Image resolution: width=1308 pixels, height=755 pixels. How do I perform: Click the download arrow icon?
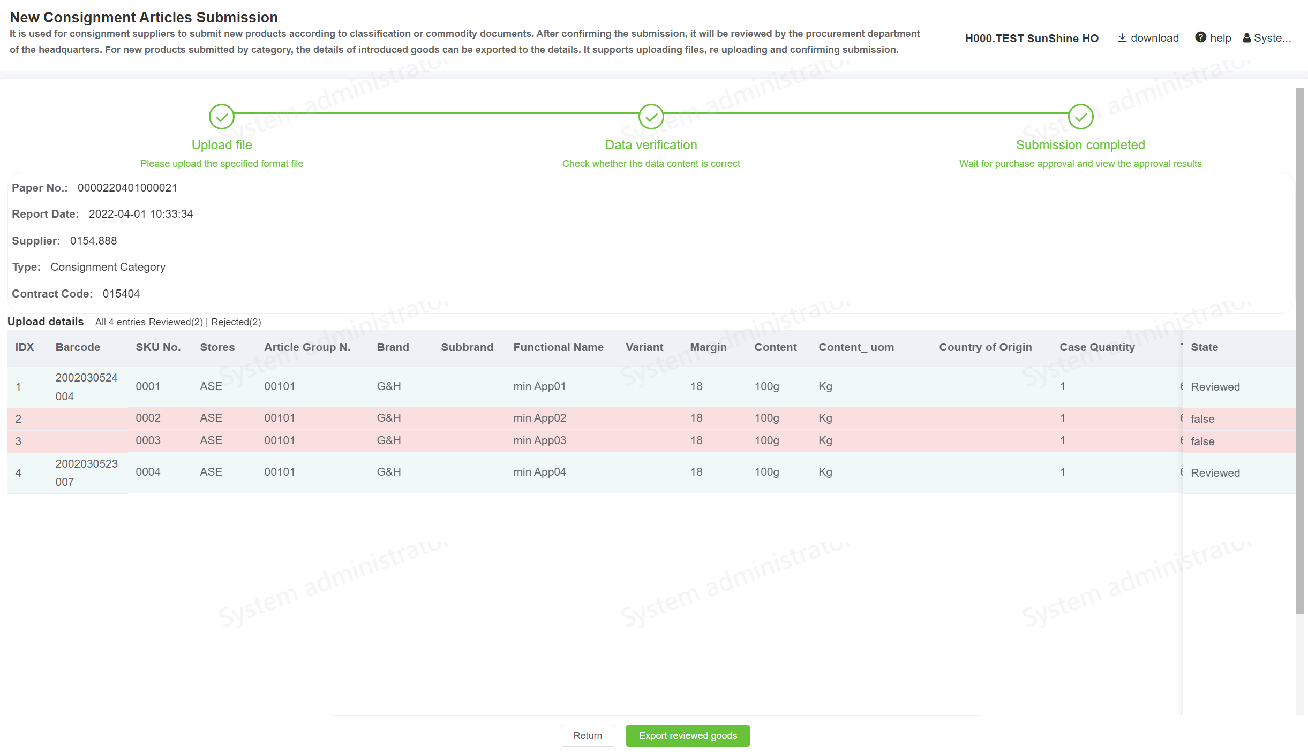pyautogui.click(x=1122, y=37)
